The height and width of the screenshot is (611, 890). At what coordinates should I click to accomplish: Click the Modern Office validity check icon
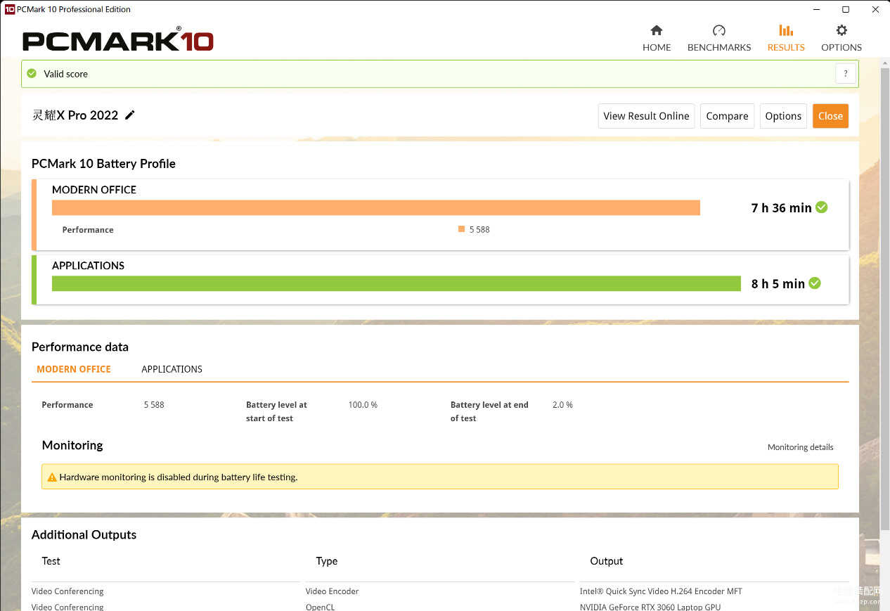(x=821, y=207)
